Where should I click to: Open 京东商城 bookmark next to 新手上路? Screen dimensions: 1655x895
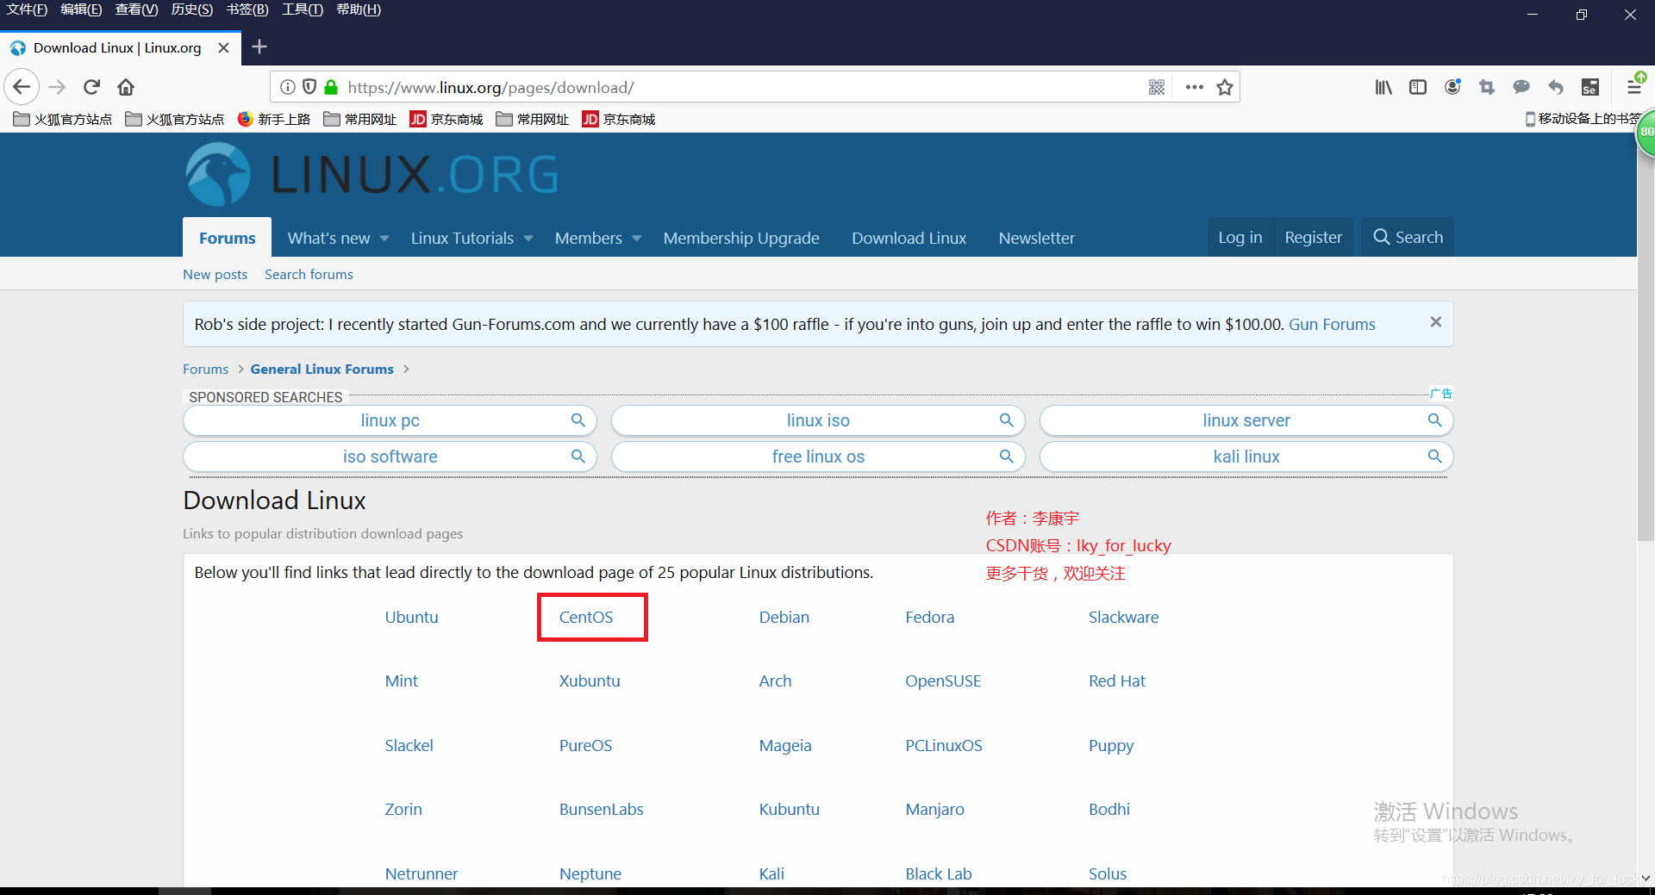(x=447, y=119)
